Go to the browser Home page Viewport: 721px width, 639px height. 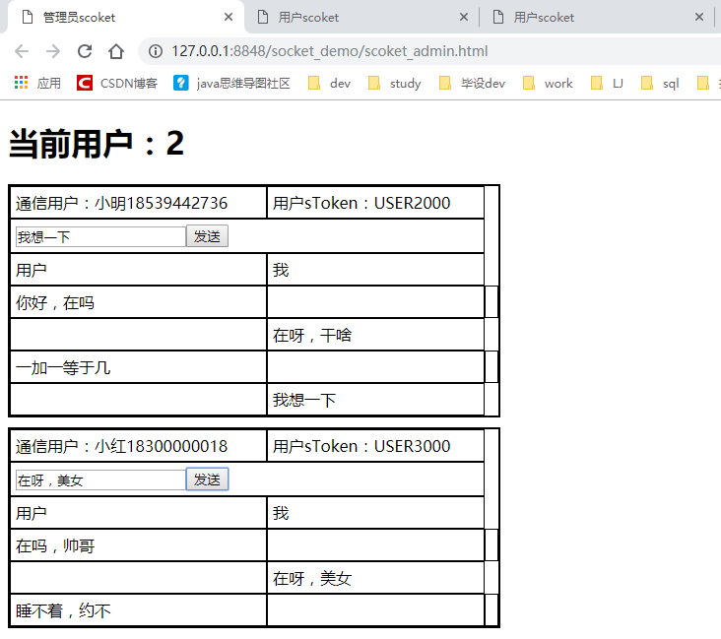(x=116, y=51)
